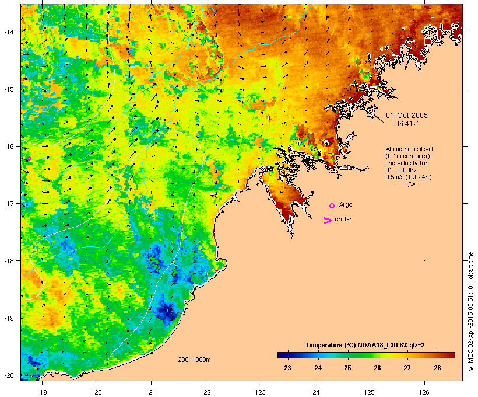Image resolution: width=478 pixels, height=397 pixels.
Task: Click the 125 longitude axis label
Action: point(370,392)
